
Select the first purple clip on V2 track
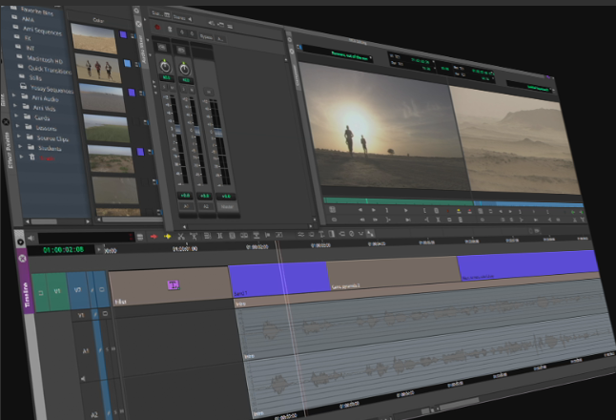(279, 279)
